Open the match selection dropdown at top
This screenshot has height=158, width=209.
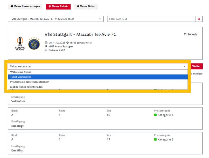[x=56, y=19]
